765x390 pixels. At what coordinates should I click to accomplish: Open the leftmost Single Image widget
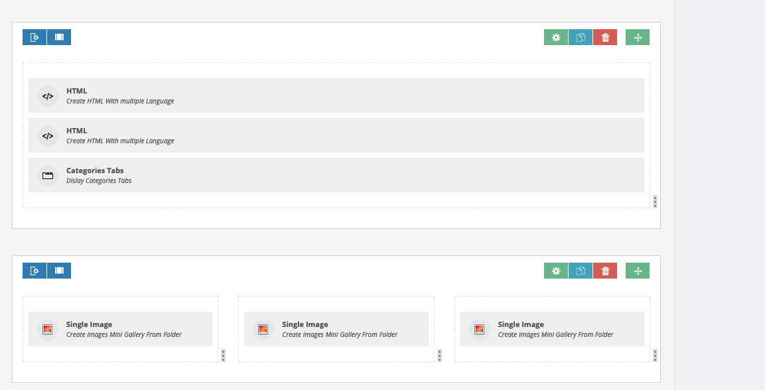tap(121, 329)
